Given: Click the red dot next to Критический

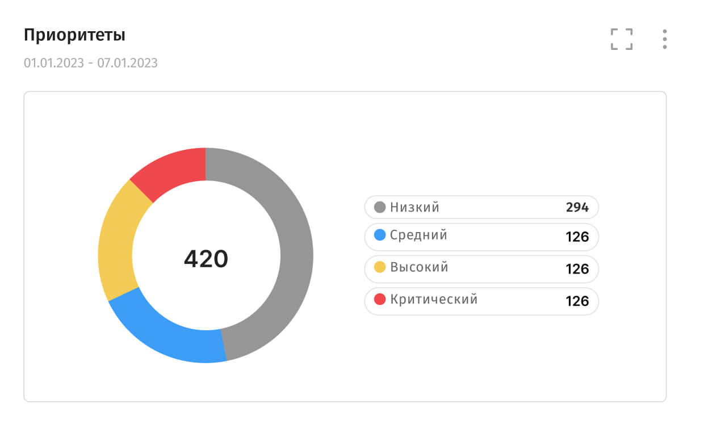Looking at the screenshot, I should point(380,299).
